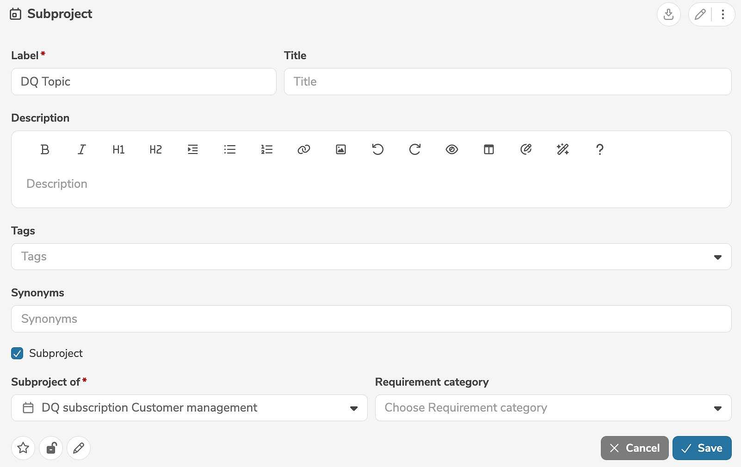Open the magic wand AI tool
The width and height of the screenshot is (741, 467).
(563, 149)
